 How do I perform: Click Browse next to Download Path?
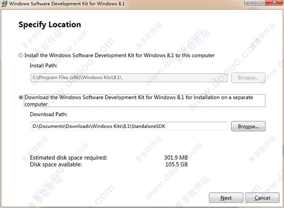[x=248, y=126]
